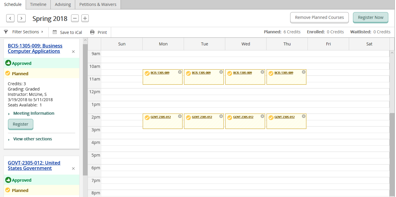
Task: Open the Timeline tab
Action: (x=38, y=4)
